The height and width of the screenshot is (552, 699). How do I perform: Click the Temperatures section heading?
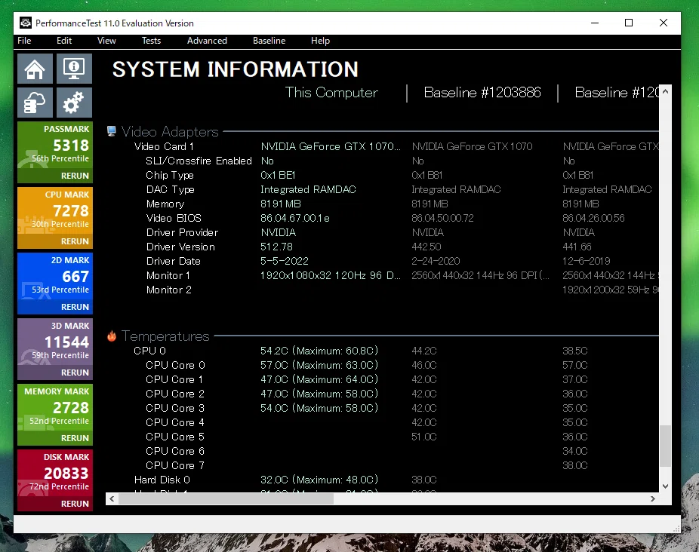(x=165, y=336)
